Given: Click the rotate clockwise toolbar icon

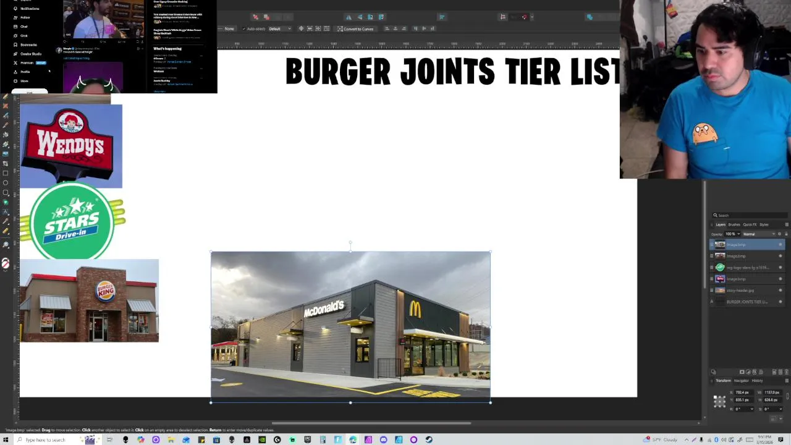Looking at the screenshot, I should point(381,17).
